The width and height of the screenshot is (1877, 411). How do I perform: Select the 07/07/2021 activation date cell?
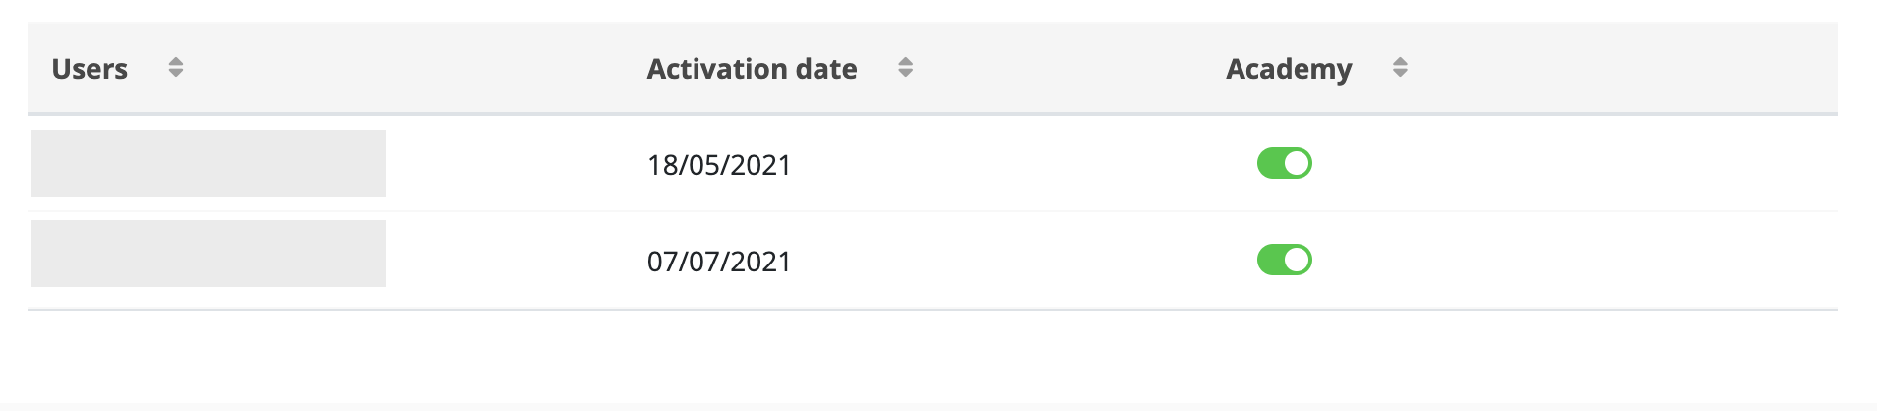[719, 262]
